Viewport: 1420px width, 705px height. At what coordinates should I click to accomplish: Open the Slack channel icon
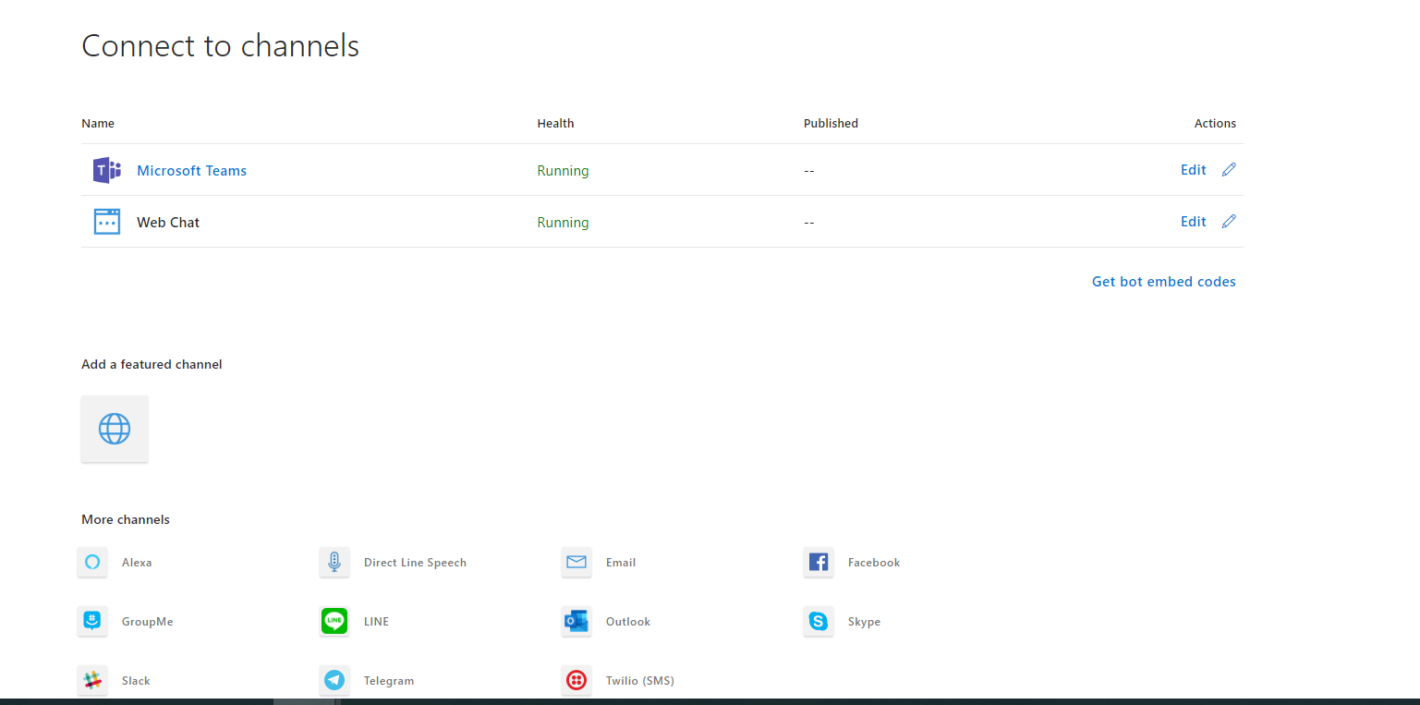click(92, 680)
